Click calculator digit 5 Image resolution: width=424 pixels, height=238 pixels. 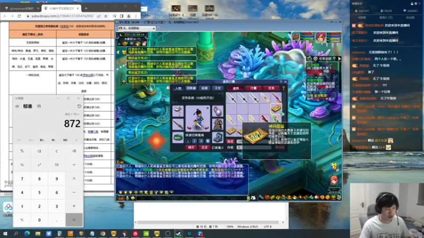[39, 193]
